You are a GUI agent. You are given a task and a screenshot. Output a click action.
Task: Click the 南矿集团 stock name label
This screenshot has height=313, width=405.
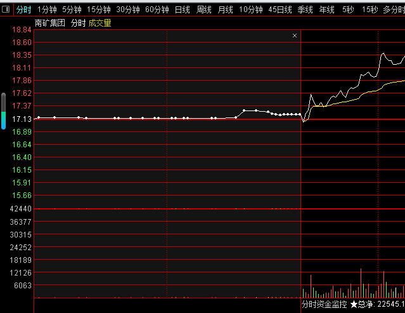(49, 23)
